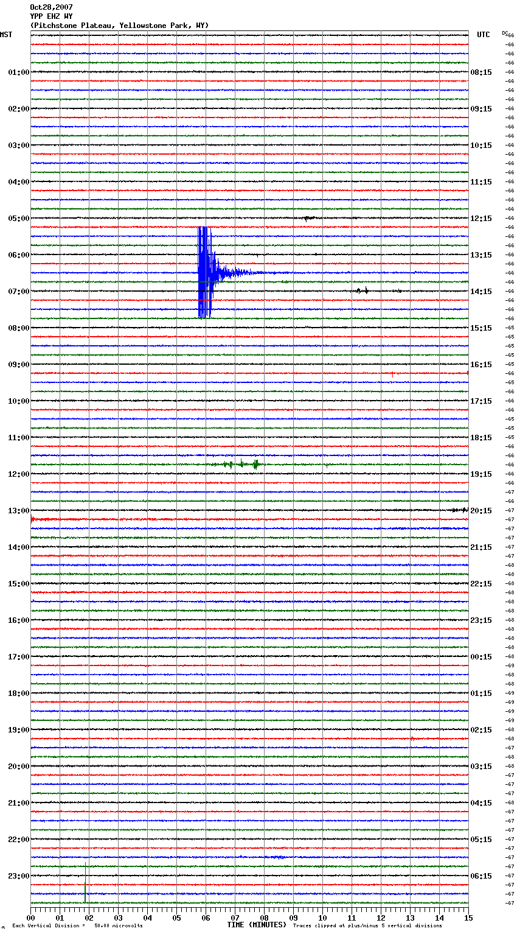
Task: Click minute 06 on the bottom time axis
Action: click(x=206, y=917)
